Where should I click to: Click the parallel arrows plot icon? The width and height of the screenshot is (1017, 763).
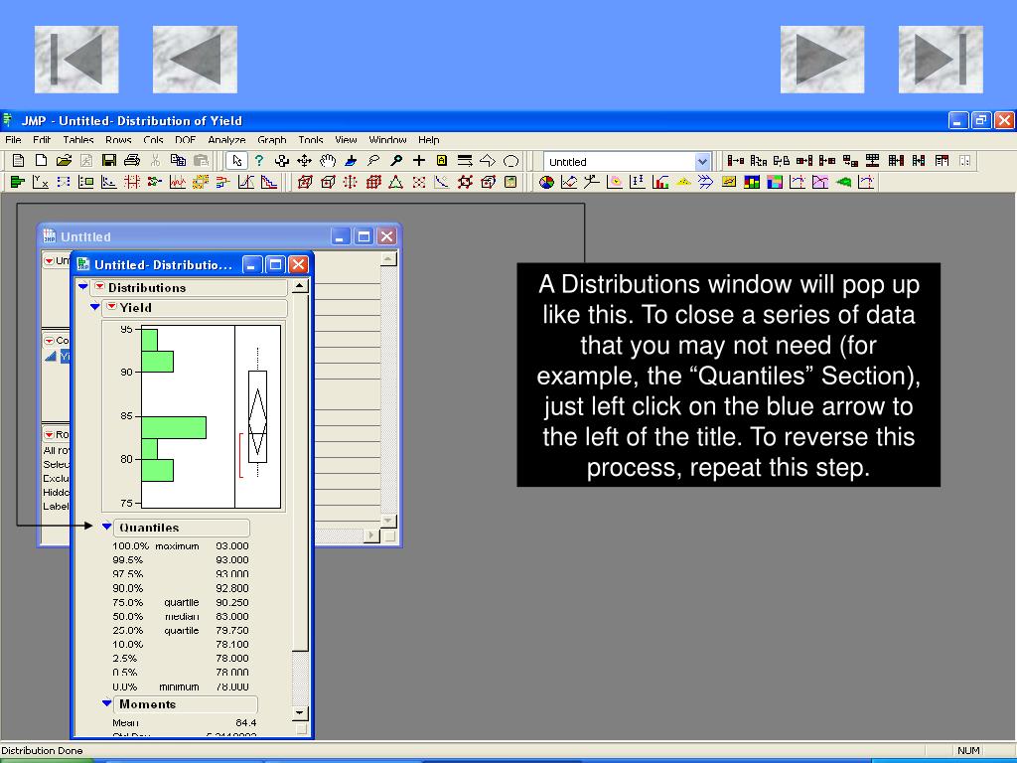[706, 183]
